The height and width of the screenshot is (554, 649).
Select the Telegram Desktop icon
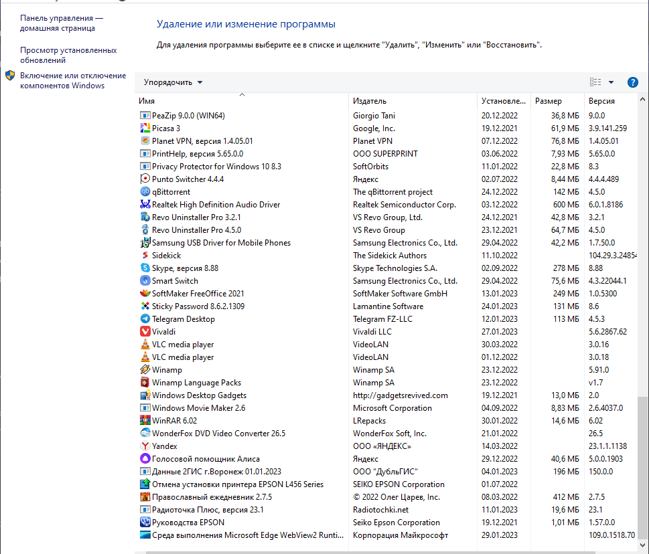click(145, 318)
